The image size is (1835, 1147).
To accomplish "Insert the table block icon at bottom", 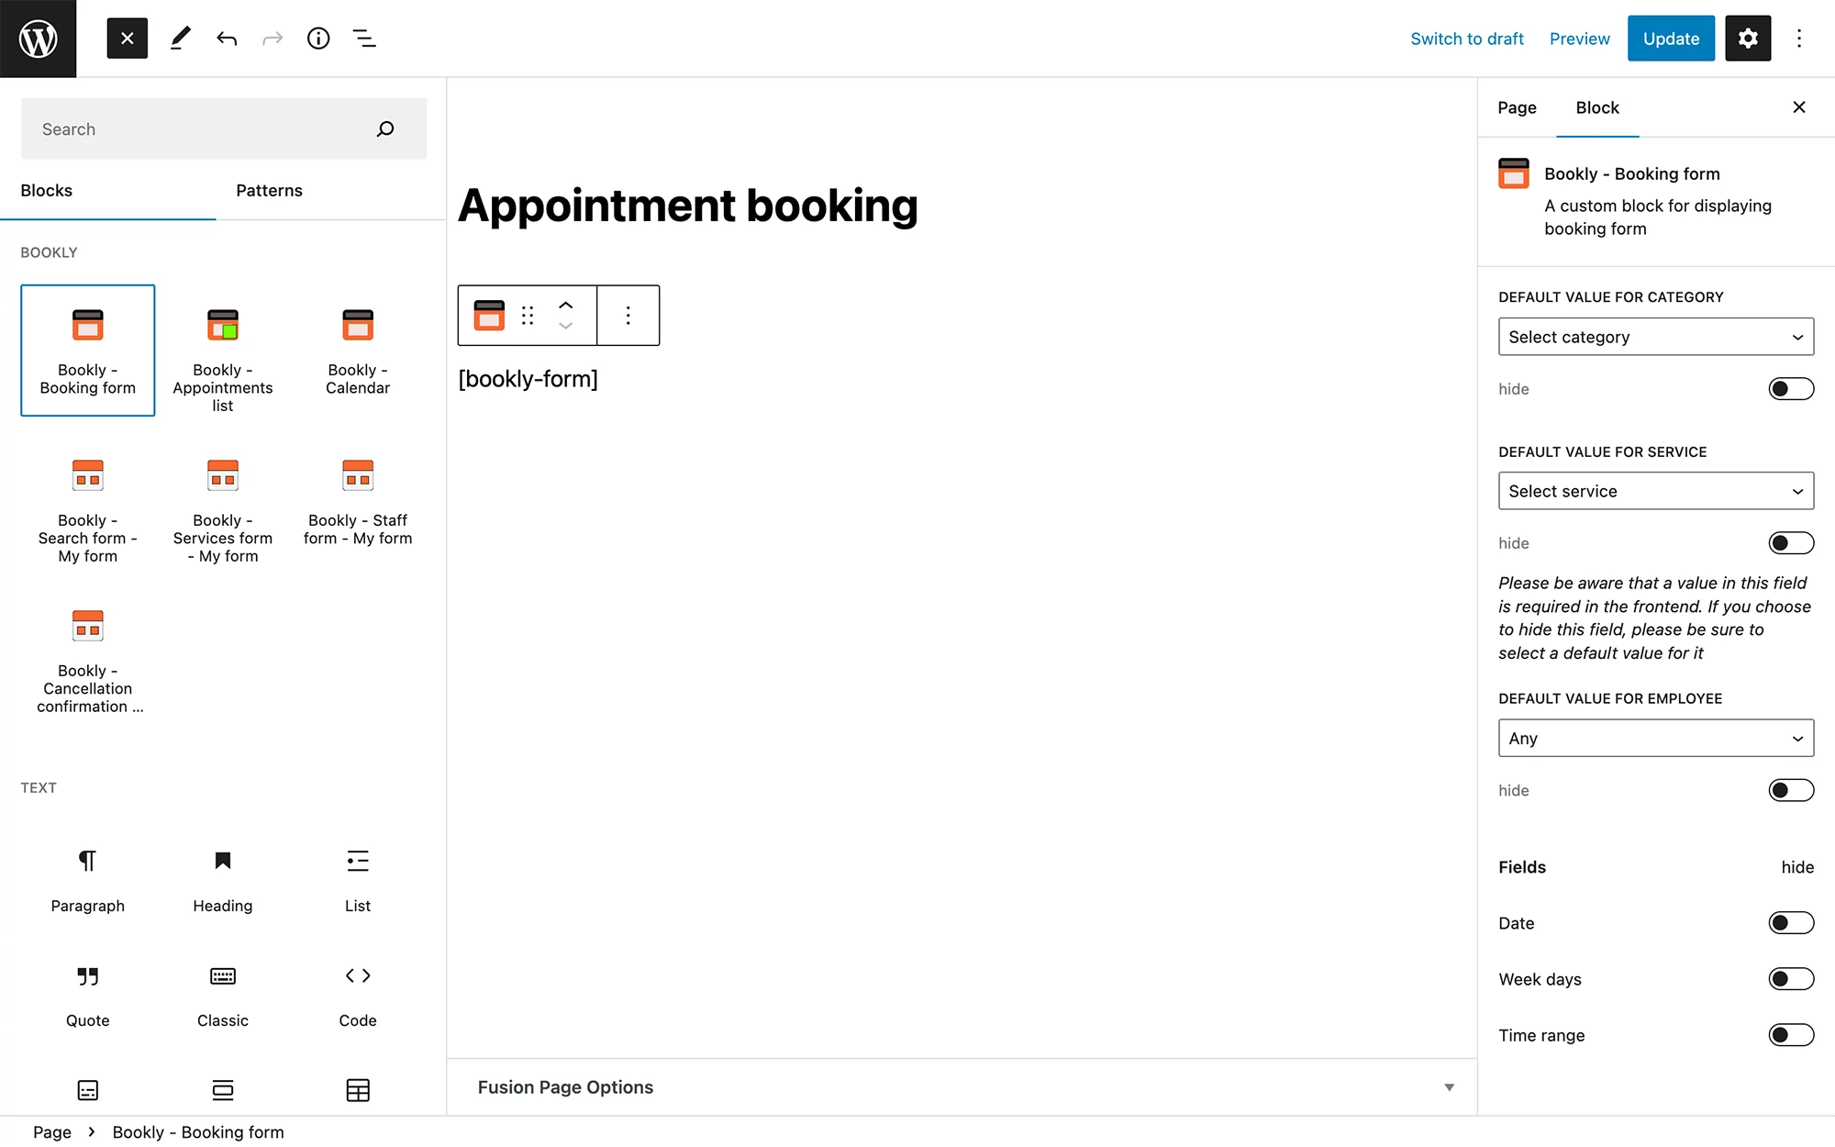I will [358, 1090].
